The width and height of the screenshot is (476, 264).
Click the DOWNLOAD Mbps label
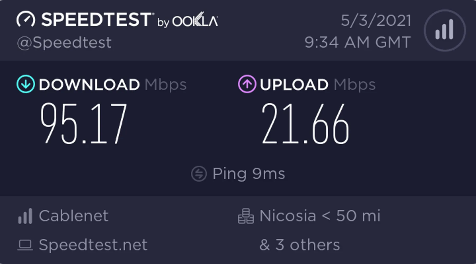click(113, 84)
